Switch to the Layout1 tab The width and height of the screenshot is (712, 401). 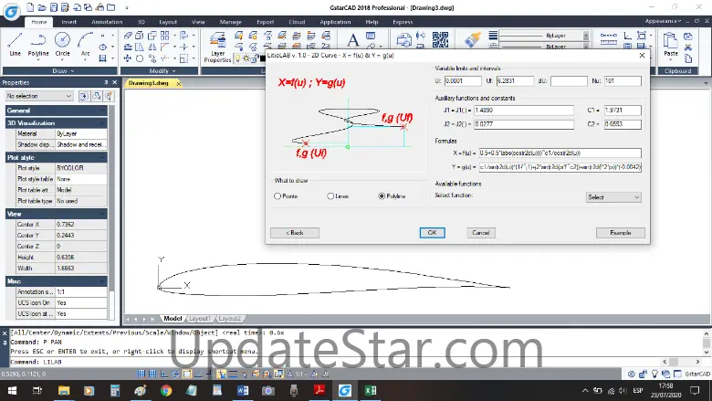coord(199,319)
